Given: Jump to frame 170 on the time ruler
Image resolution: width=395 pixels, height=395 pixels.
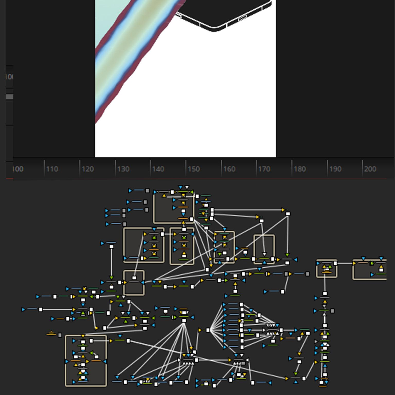Looking at the screenshot, I should 264,169.
